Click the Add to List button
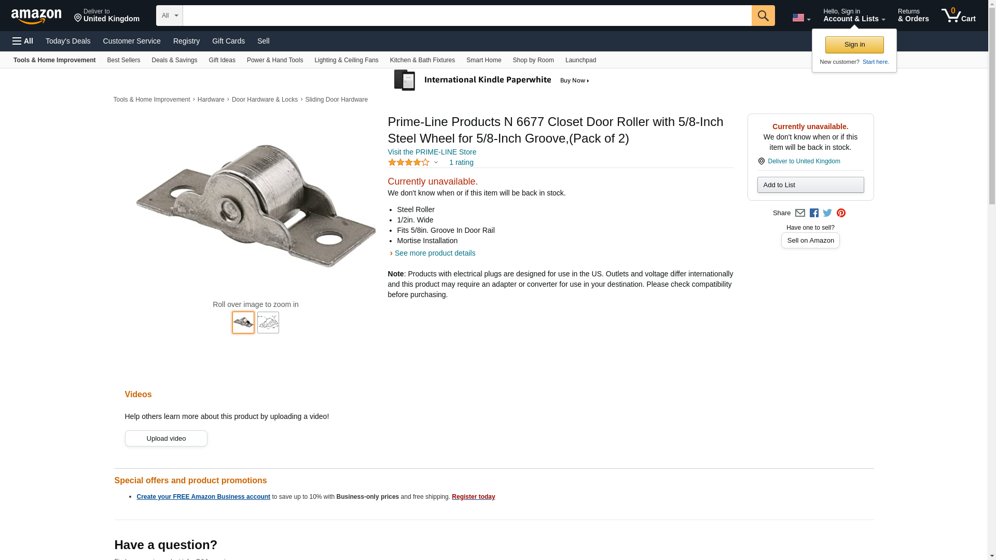The width and height of the screenshot is (996, 560). pyautogui.click(x=810, y=185)
